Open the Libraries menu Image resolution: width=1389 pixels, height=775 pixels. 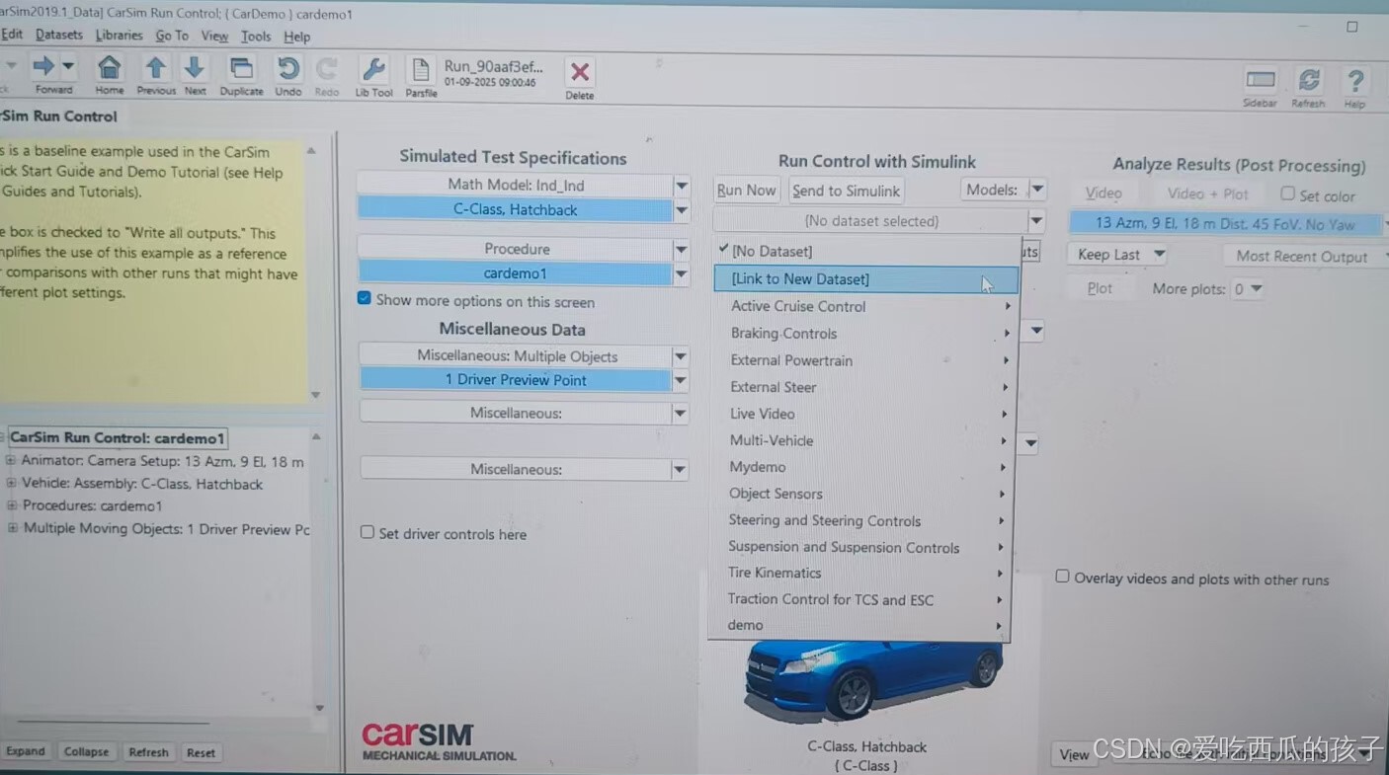click(120, 35)
